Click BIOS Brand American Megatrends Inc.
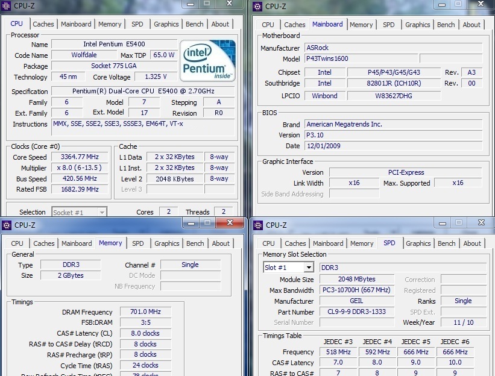Image resolution: width=495 pixels, height=376 pixels. [x=393, y=124]
